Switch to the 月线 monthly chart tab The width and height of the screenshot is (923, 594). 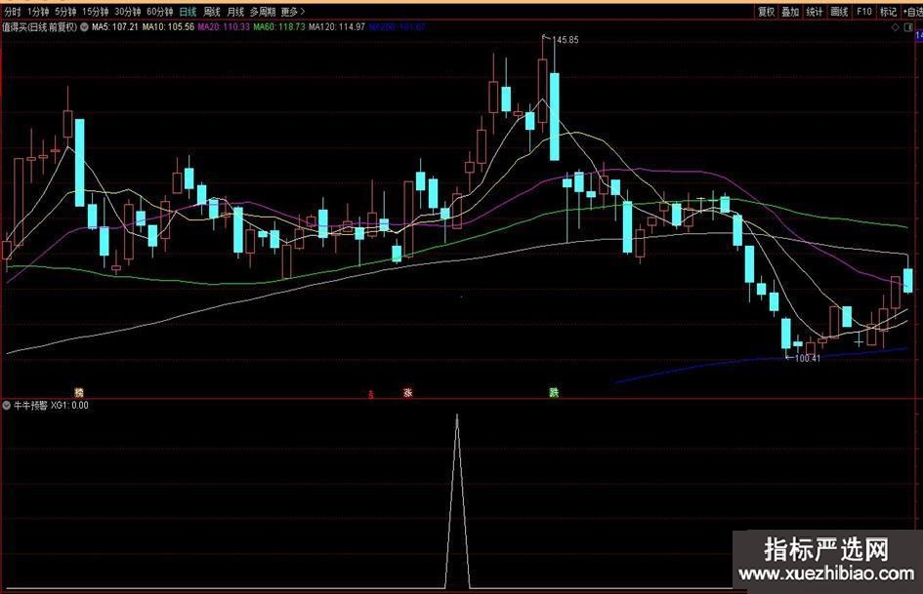pos(234,12)
